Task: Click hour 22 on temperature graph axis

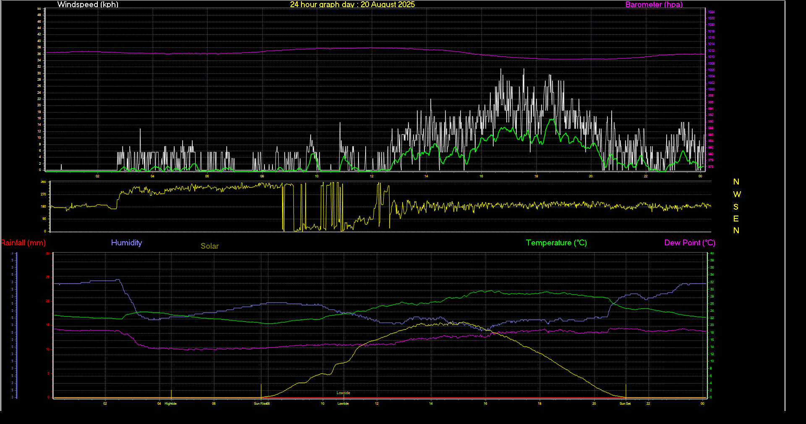Action: (x=648, y=403)
